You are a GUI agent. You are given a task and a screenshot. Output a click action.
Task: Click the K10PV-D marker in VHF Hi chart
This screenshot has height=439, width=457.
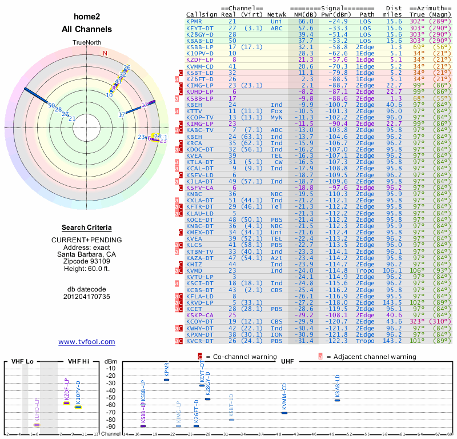coord(78,407)
